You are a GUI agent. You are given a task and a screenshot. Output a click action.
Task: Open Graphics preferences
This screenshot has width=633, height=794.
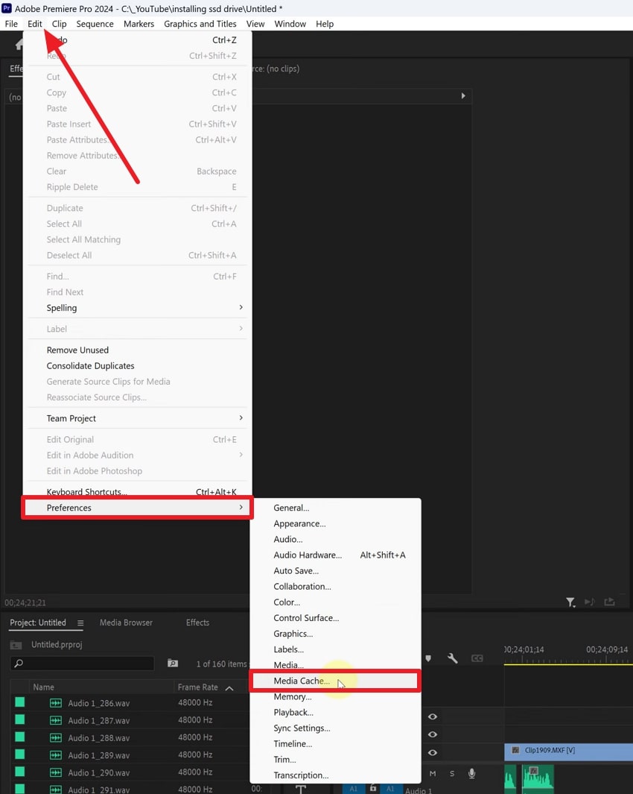point(334,634)
